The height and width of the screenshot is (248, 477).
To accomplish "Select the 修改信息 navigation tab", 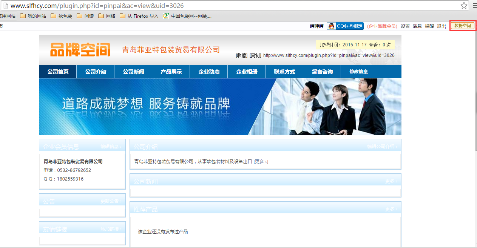I will point(358,72).
